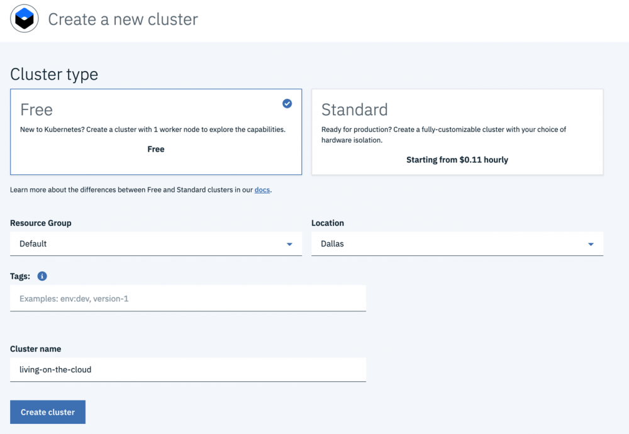This screenshot has height=434, width=629.
Task: Select the Free cluster type card
Action: [156, 132]
